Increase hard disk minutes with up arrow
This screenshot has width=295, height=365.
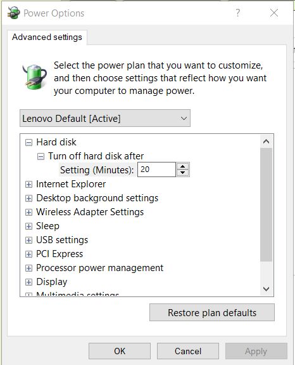click(183, 166)
